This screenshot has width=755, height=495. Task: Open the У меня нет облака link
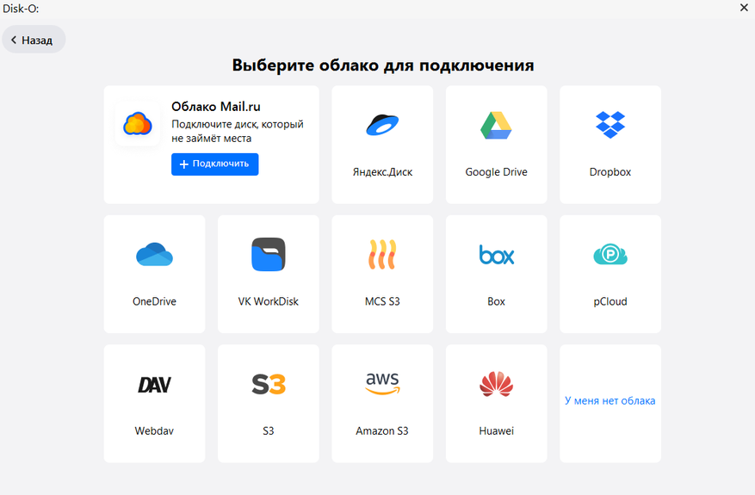pos(610,400)
